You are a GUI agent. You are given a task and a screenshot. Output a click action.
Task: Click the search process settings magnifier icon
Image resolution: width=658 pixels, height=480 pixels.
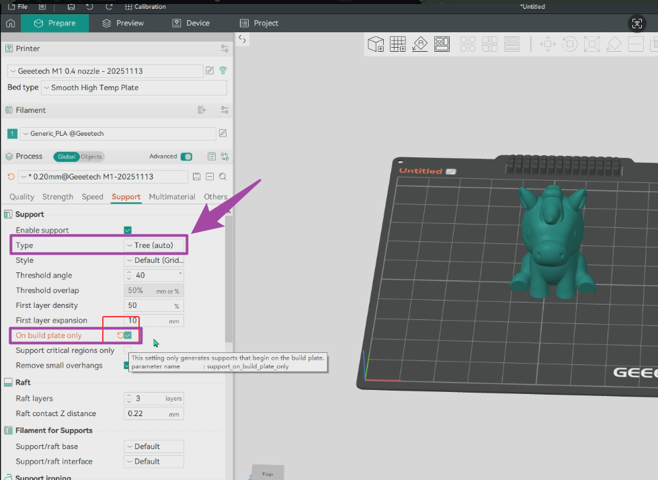tap(222, 177)
